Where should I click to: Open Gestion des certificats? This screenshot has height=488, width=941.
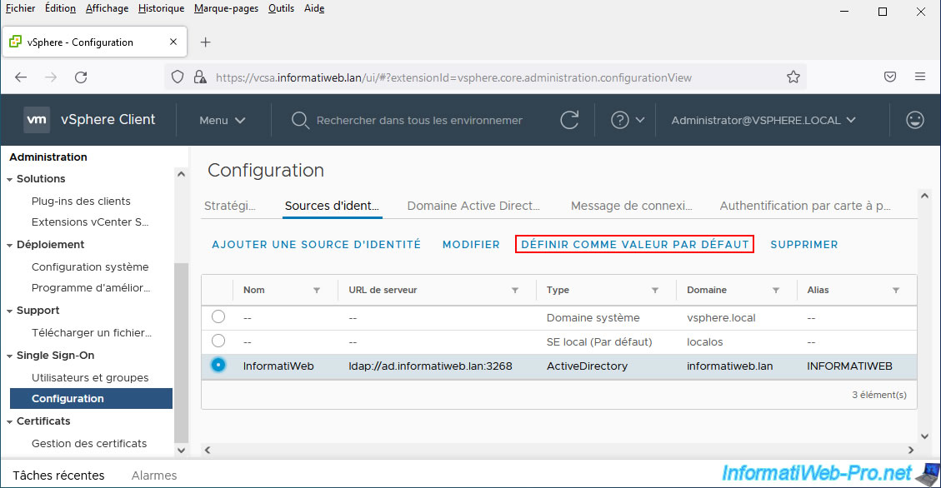pyautogui.click(x=89, y=444)
